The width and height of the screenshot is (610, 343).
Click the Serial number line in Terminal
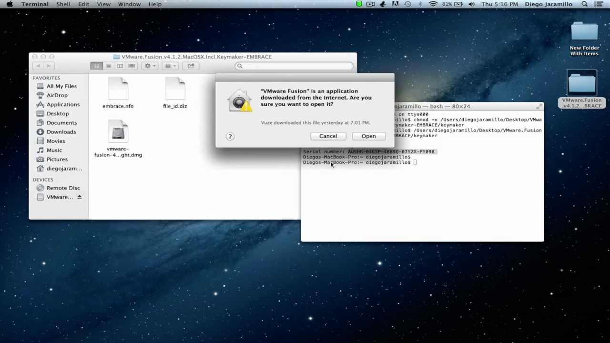pos(369,151)
